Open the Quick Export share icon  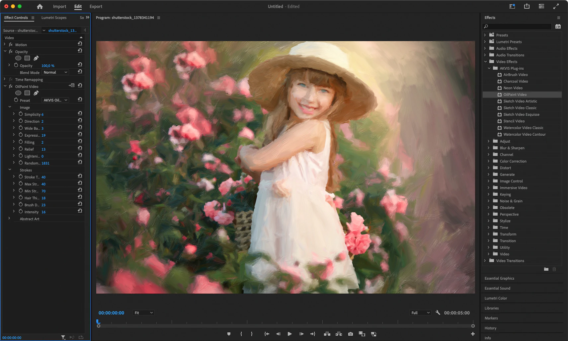(x=527, y=6)
